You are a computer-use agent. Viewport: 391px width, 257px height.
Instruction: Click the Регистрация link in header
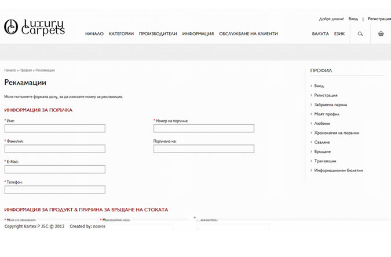pyautogui.click(x=379, y=19)
